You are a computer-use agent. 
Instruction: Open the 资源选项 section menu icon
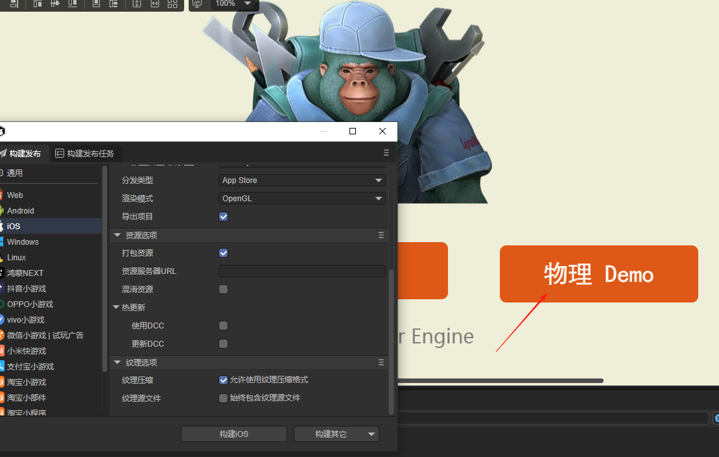(381, 235)
